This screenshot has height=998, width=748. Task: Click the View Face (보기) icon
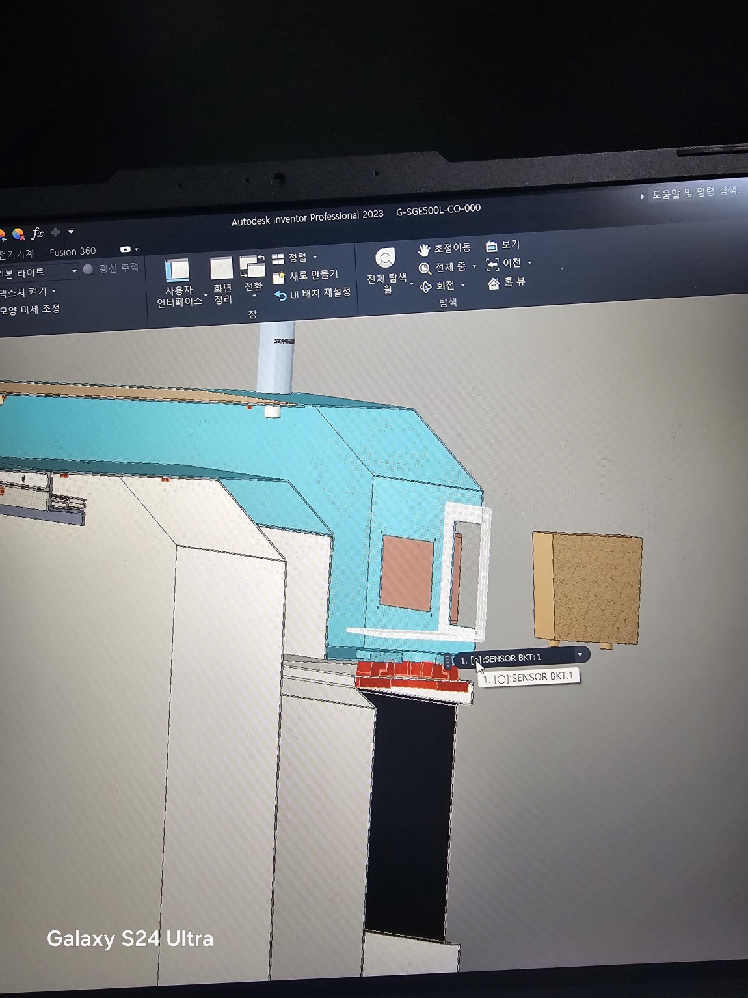(492, 245)
